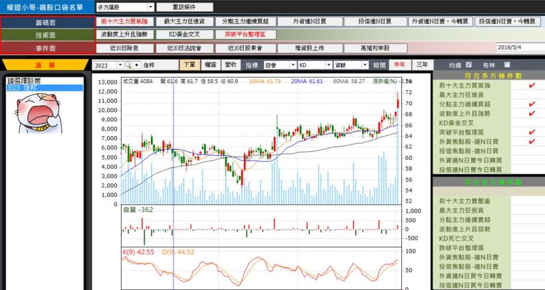Select the 半年 half-year period

[399, 65]
